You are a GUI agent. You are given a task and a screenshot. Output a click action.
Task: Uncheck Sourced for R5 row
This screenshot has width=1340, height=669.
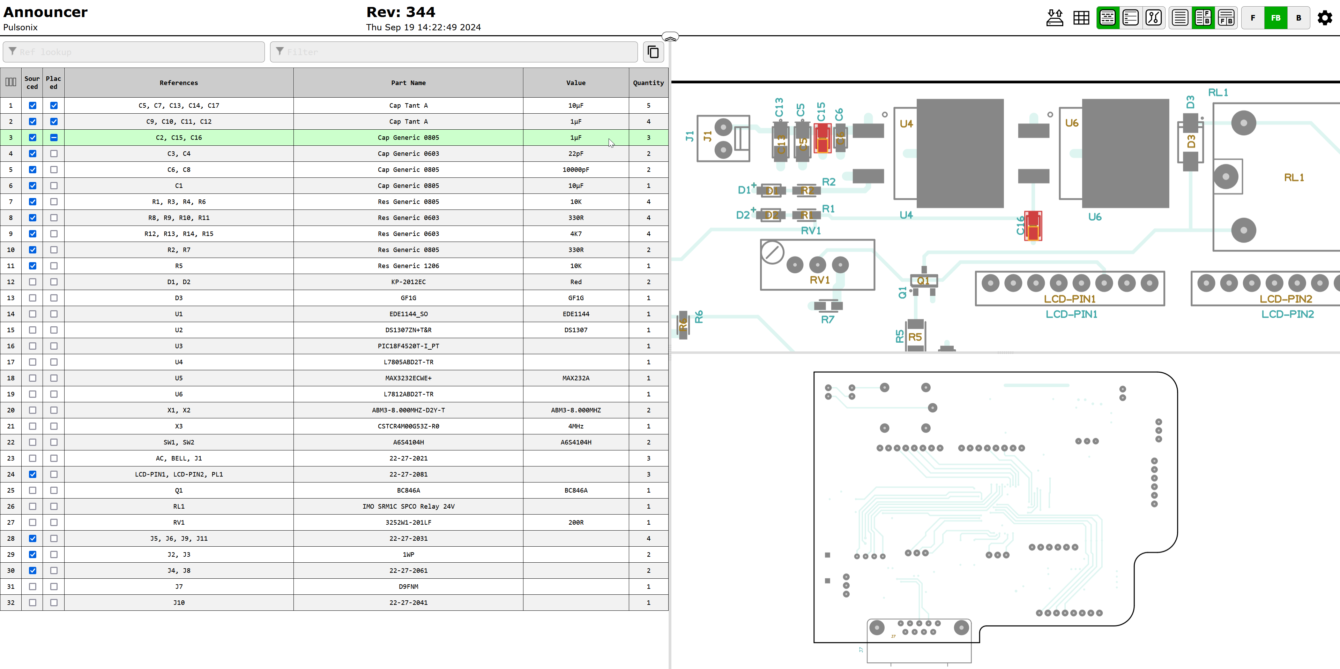[32, 266]
